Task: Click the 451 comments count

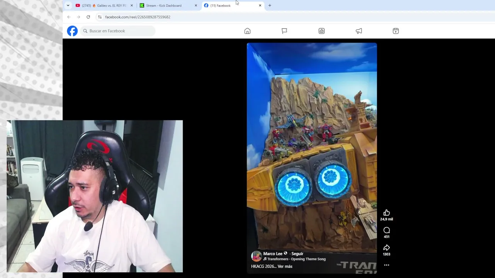Action: pyautogui.click(x=386, y=237)
